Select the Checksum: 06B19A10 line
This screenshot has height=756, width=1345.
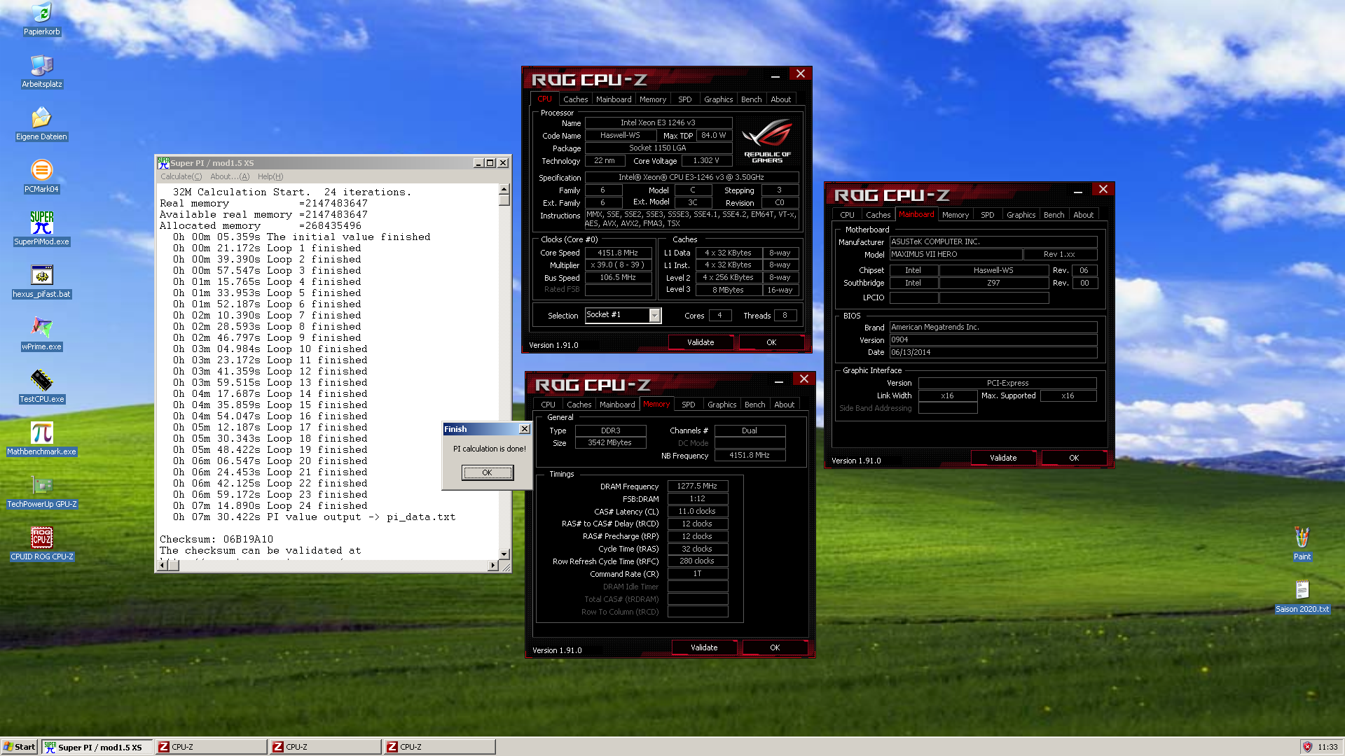[x=216, y=539]
